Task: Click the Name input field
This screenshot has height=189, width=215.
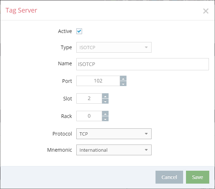Action: point(143,64)
